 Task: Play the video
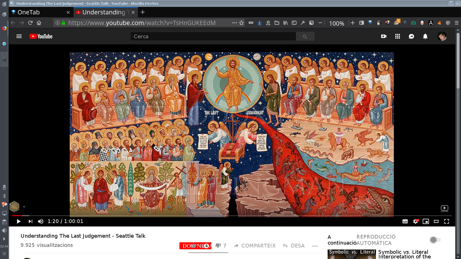pos(19,221)
